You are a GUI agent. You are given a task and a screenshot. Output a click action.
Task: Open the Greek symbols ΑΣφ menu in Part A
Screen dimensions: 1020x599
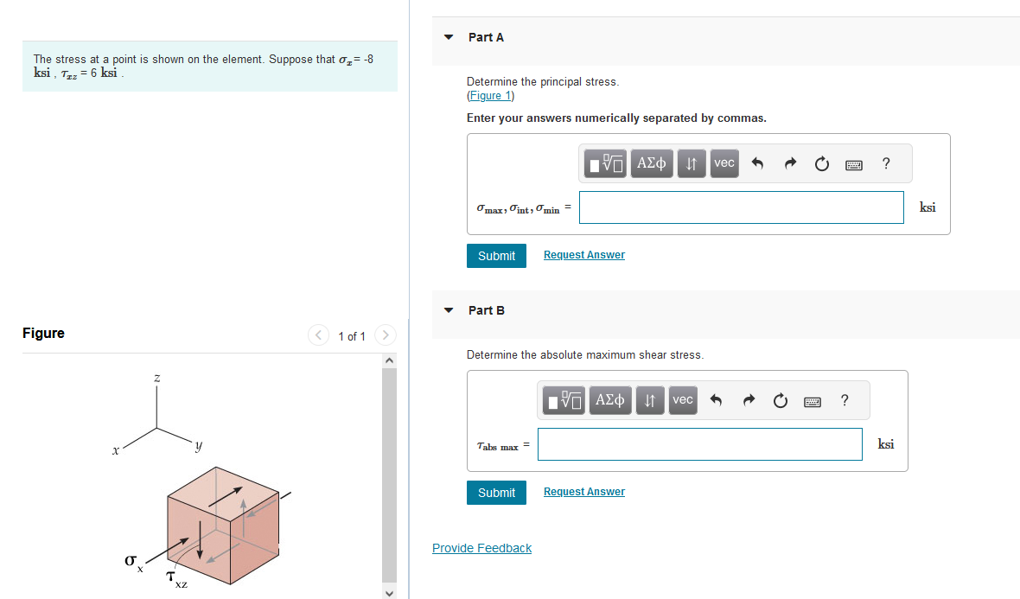[x=651, y=163]
